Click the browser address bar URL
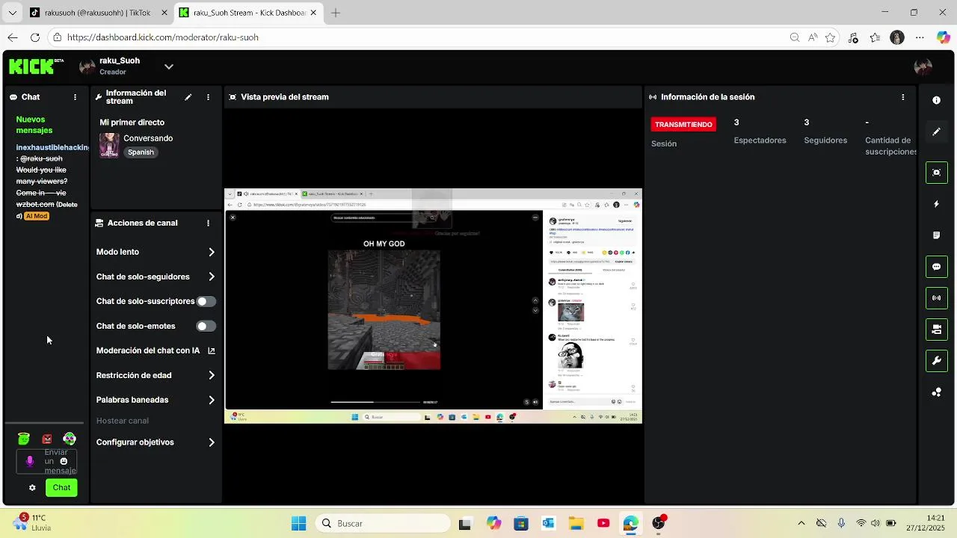Image resolution: width=957 pixels, height=538 pixels. (163, 37)
